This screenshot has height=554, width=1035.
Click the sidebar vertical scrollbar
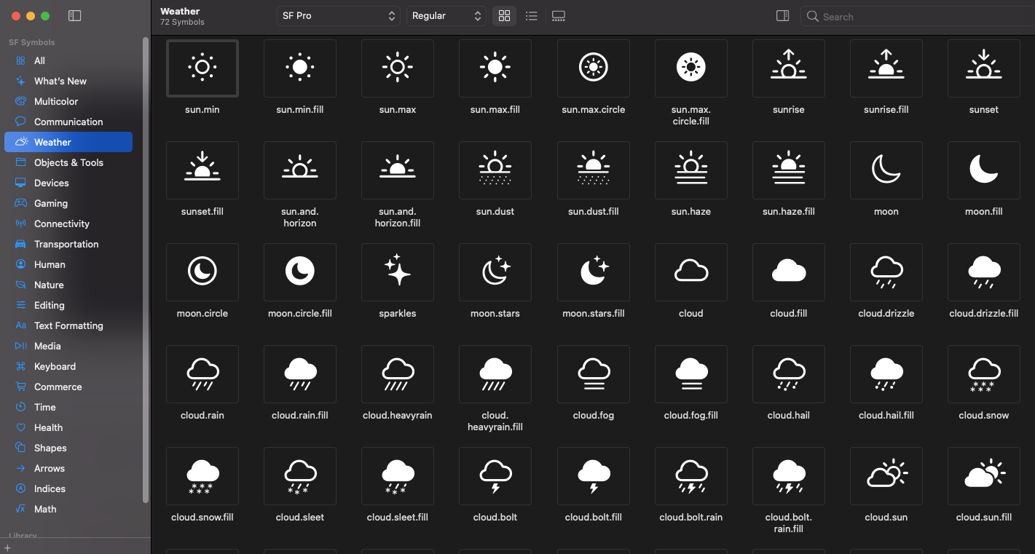pyautogui.click(x=146, y=269)
